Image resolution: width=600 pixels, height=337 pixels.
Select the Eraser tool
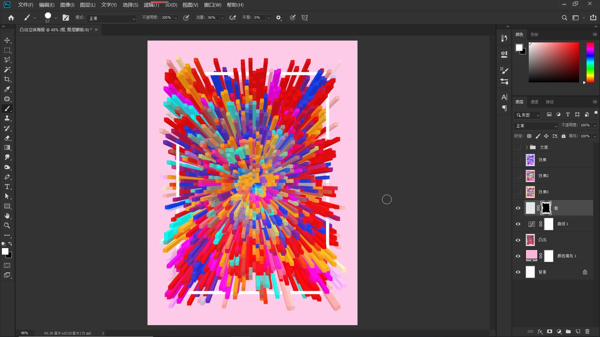7,138
